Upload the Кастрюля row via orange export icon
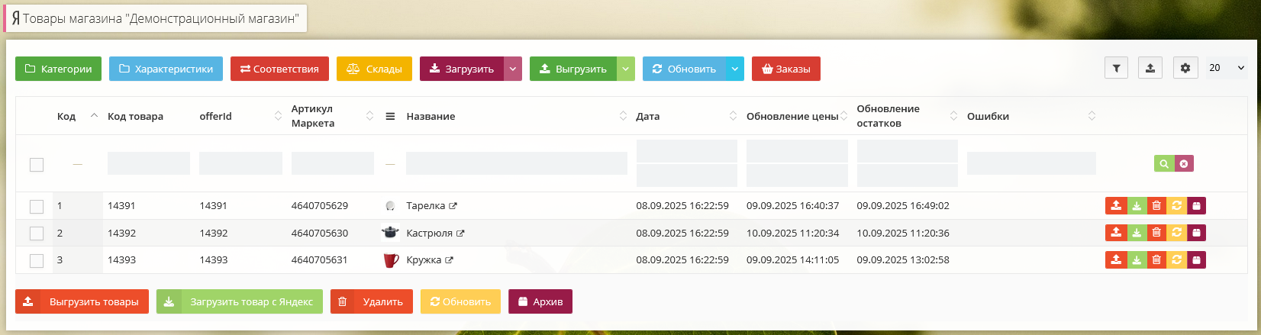This screenshot has width=1261, height=335. pyautogui.click(x=1116, y=233)
